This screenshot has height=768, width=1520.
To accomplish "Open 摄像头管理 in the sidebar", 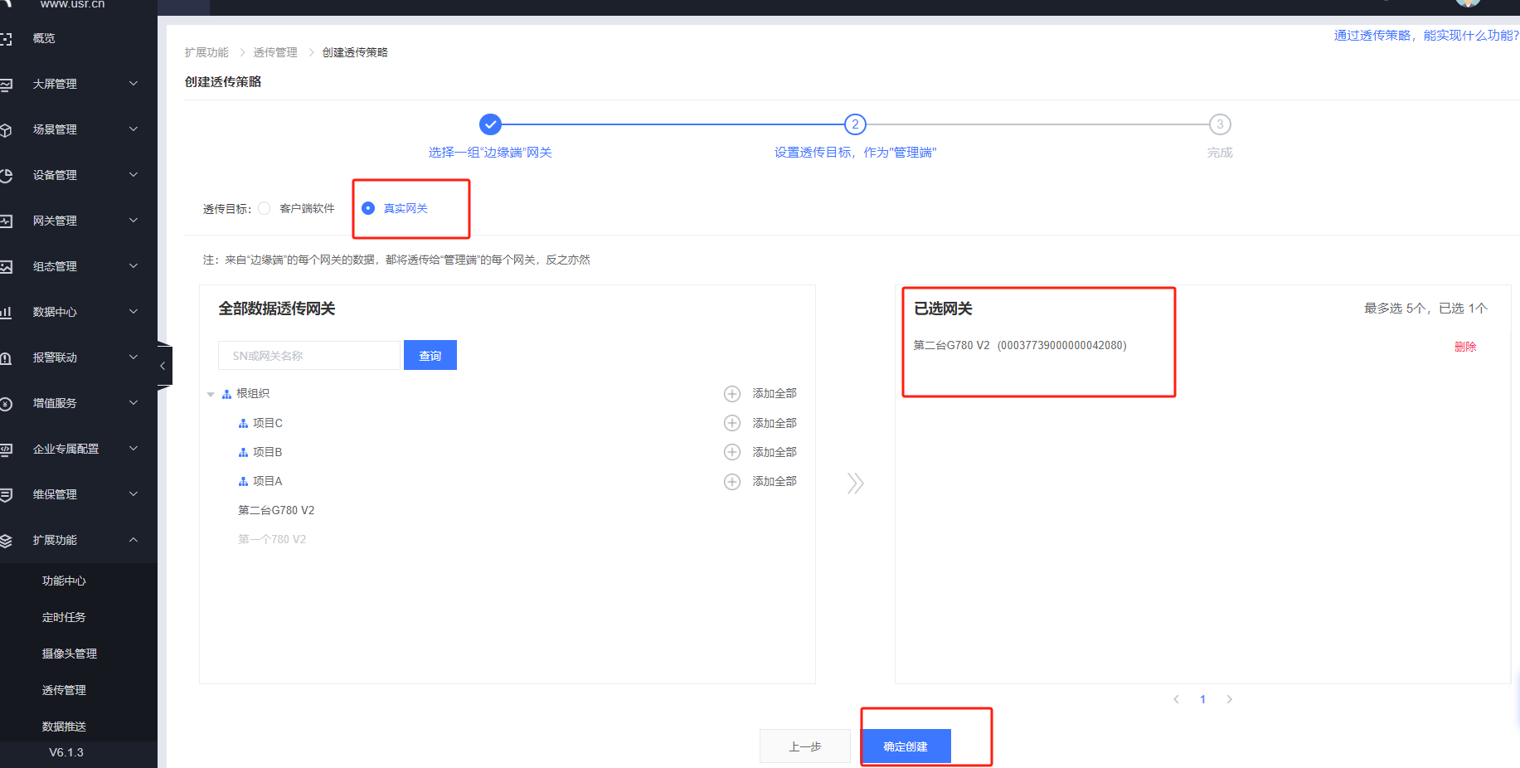I will (70, 654).
